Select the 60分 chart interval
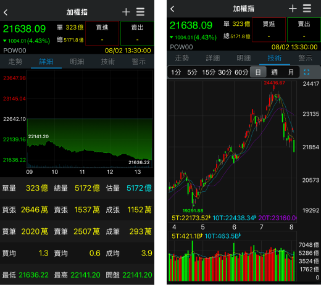This screenshot has height=285, width=321. pos(241,72)
